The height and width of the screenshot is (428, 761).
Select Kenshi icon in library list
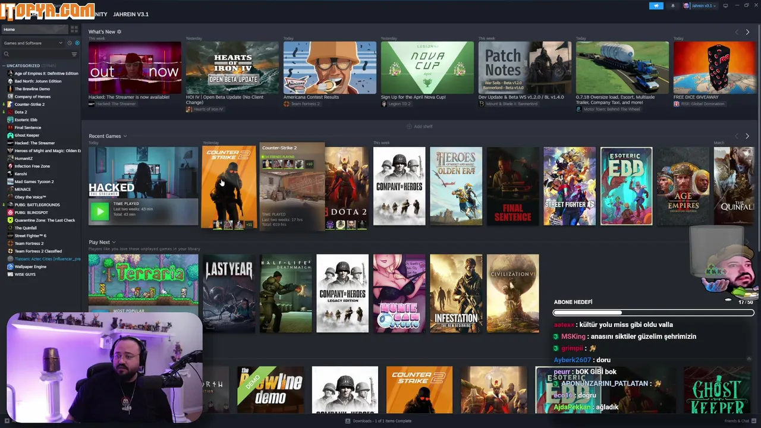[10, 174]
